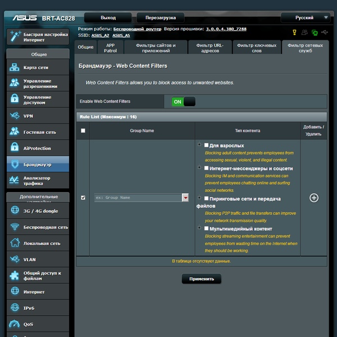Open the Фильтр сетевых служб tab
Viewport: 337px width, 337px height.
pyautogui.click(x=305, y=48)
